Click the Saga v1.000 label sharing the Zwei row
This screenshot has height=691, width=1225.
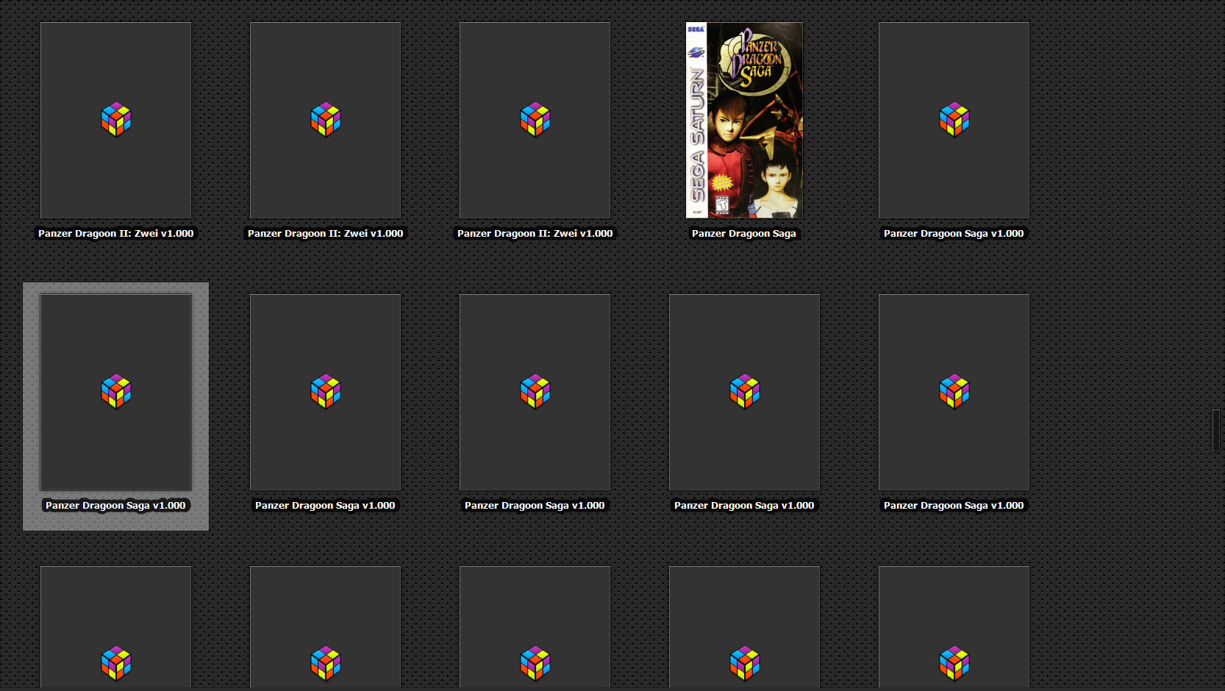[954, 234]
